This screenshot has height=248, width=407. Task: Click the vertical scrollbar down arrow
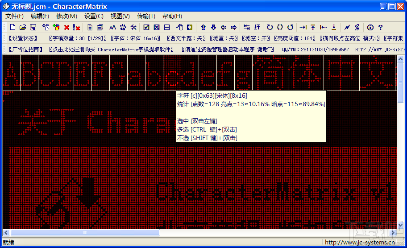[x=400, y=225]
